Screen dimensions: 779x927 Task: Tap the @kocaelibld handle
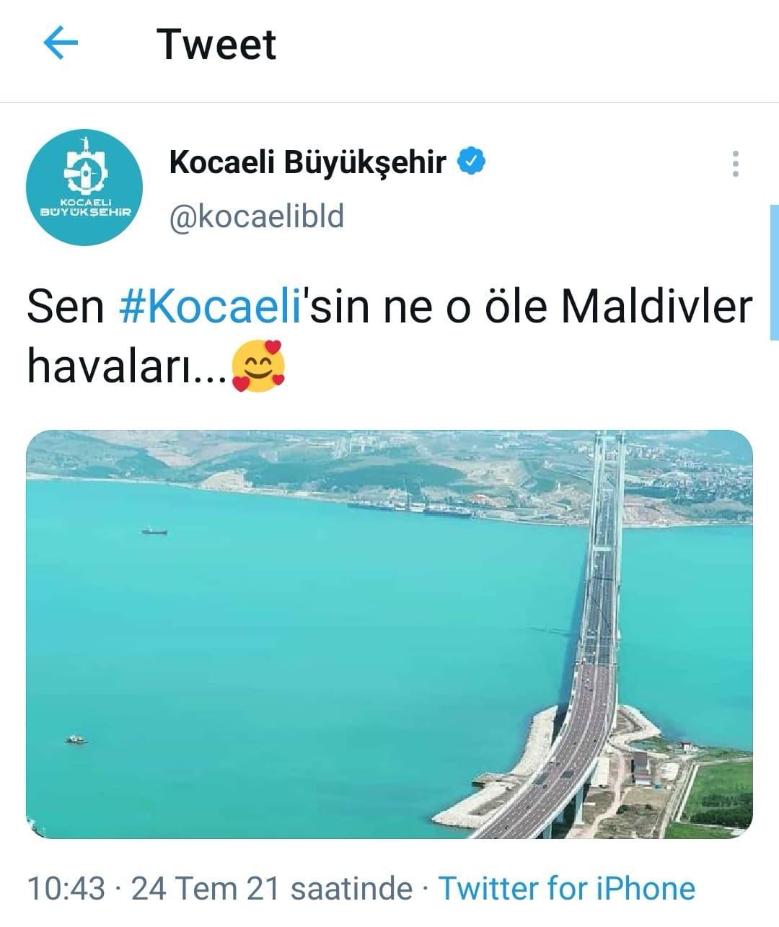[256, 216]
